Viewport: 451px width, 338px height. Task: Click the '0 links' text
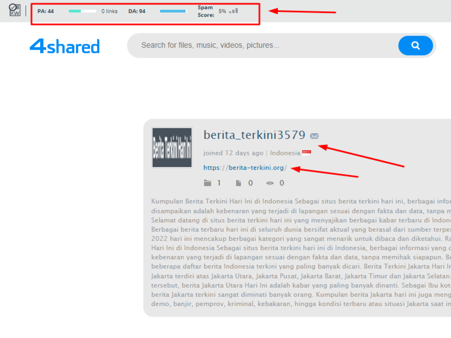(x=109, y=11)
